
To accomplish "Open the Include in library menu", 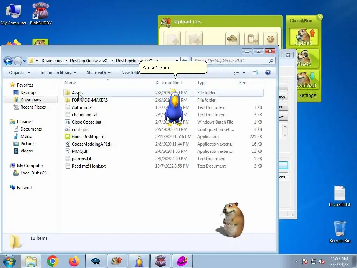I will [58, 73].
